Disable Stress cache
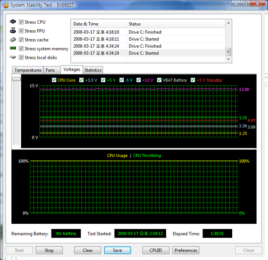268x260 pixels. tap(21, 40)
